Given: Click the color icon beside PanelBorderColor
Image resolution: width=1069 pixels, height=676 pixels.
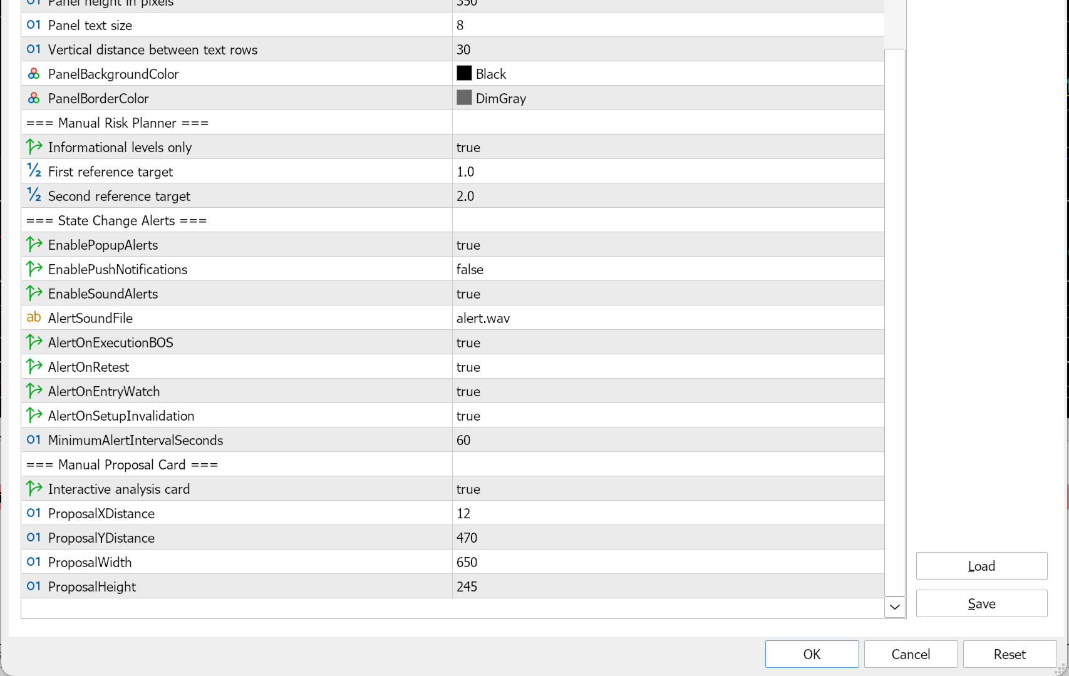Looking at the screenshot, I should (34, 98).
